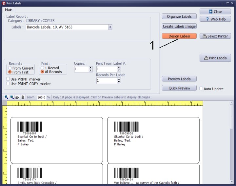Click the whole page view icon
The width and height of the screenshot is (236, 186).
23,97
